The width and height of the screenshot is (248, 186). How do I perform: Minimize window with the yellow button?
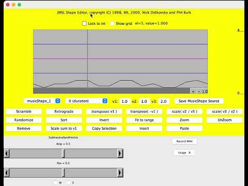[13, 5]
